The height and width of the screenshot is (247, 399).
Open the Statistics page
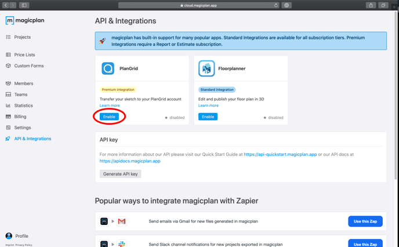tap(23, 106)
